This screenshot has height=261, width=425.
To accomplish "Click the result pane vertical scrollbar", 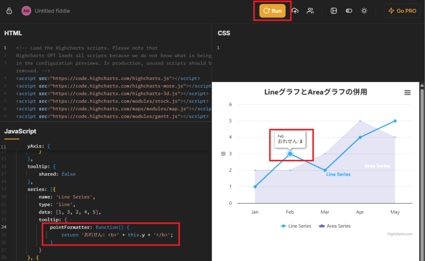I will tap(422, 166).
